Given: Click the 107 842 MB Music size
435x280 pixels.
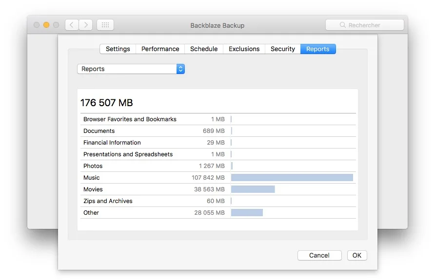Looking at the screenshot, I should [208, 178].
